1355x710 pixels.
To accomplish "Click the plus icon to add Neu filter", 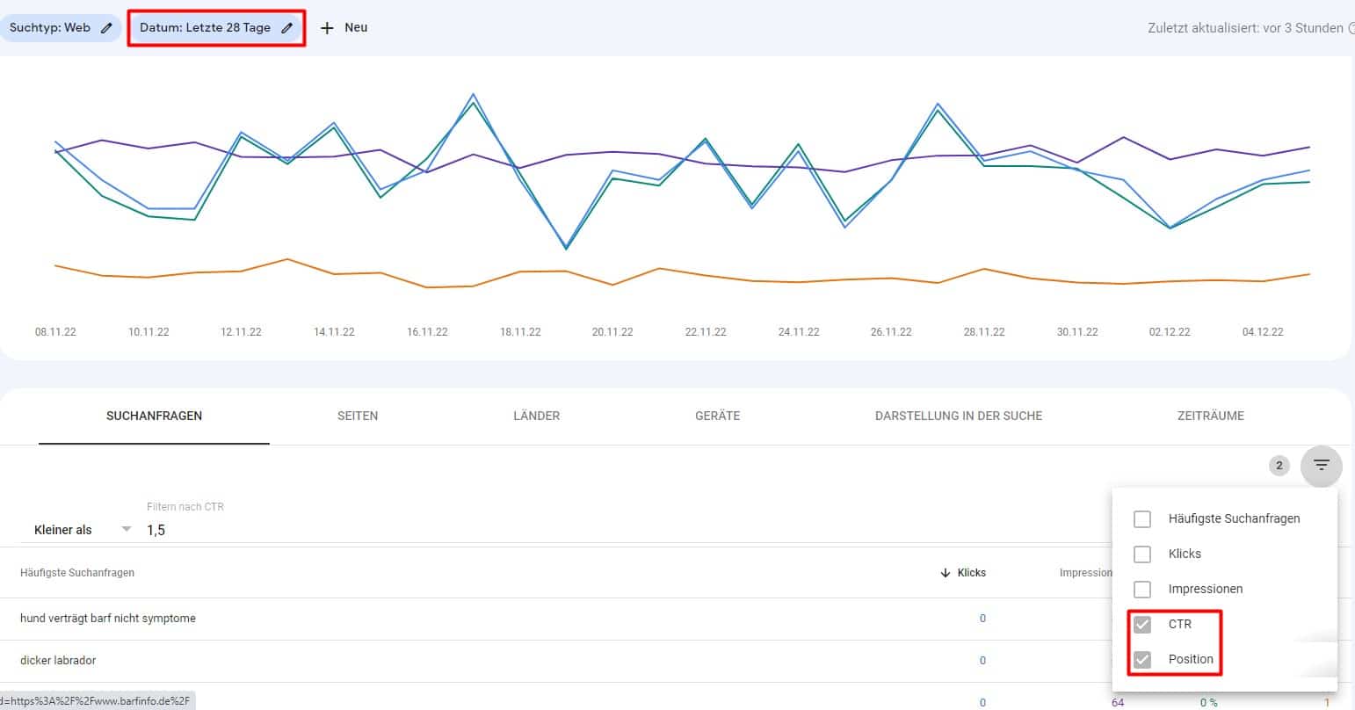I will (x=327, y=28).
